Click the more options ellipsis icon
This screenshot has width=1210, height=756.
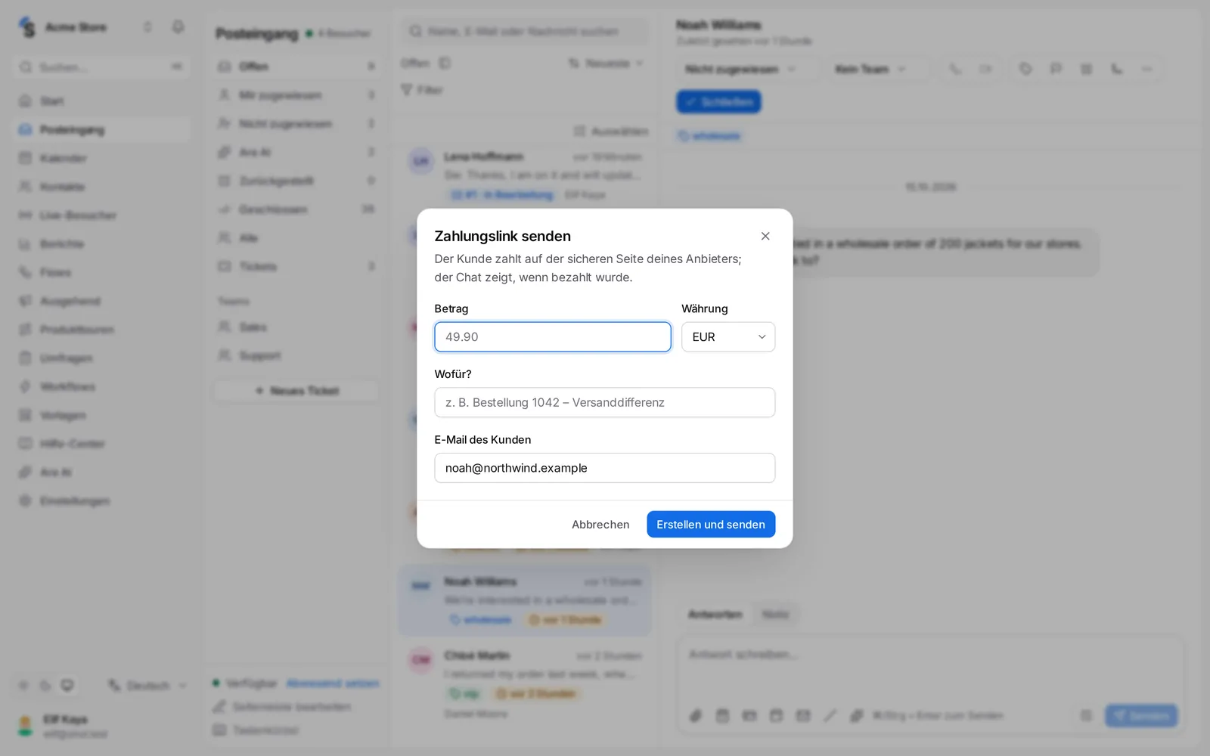[1146, 69]
